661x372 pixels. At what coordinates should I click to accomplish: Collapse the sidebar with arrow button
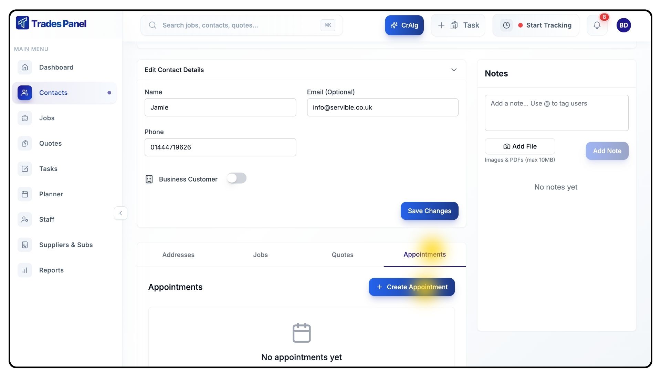(120, 213)
